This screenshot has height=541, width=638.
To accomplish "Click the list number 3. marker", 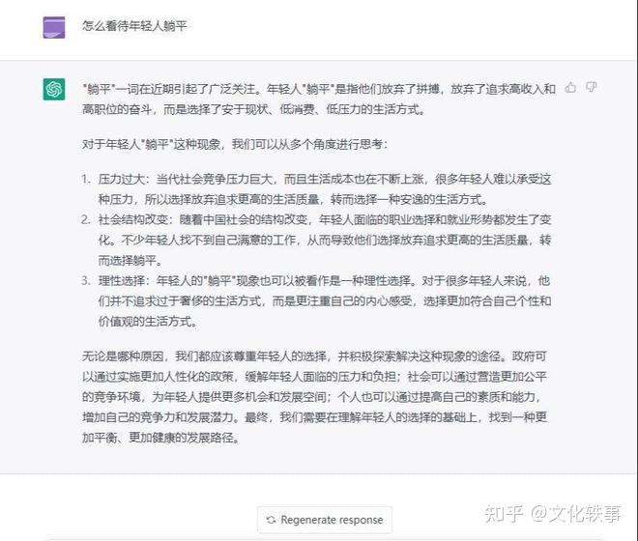I will coord(86,281).
